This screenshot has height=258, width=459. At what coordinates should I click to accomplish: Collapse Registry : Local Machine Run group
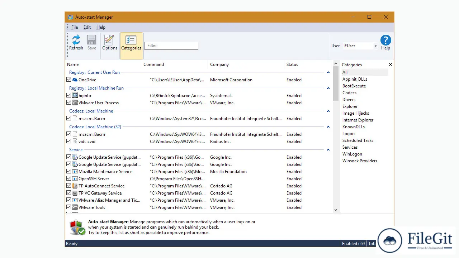328,88
